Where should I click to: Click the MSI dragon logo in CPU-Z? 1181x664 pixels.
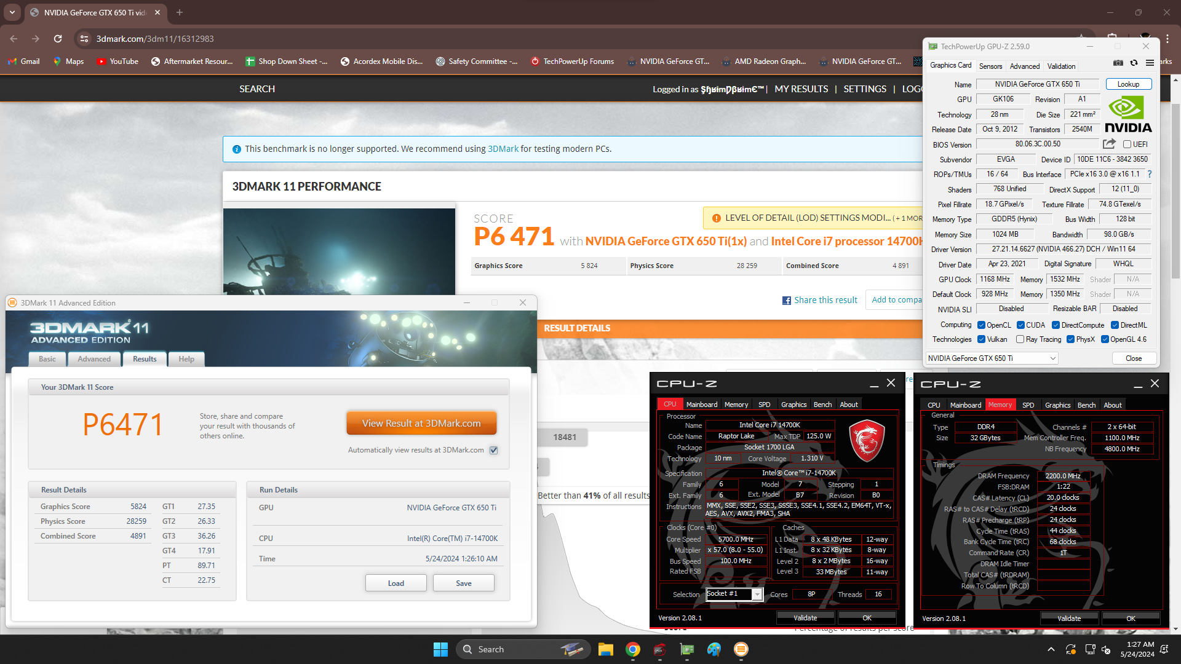point(866,441)
